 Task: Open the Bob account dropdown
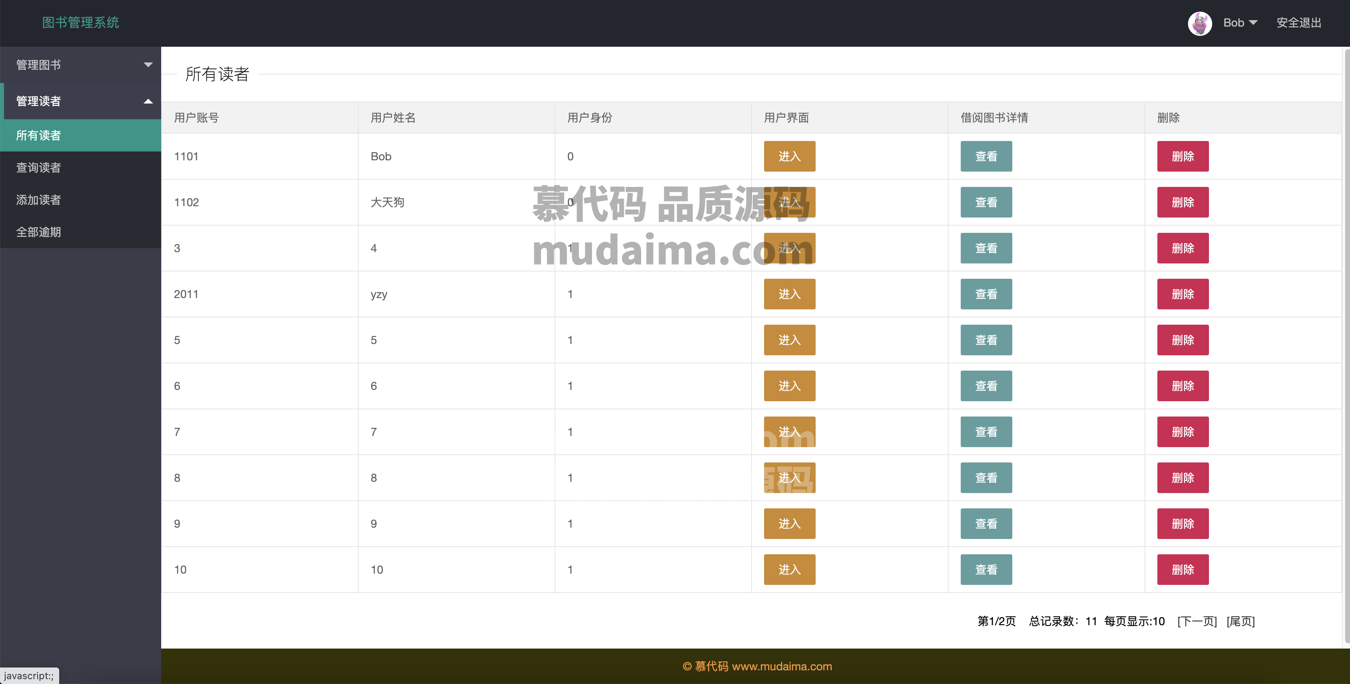(x=1240, y=23)
